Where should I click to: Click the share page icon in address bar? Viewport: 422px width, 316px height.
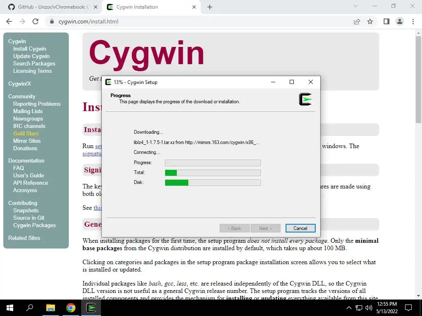pos(357,21)
